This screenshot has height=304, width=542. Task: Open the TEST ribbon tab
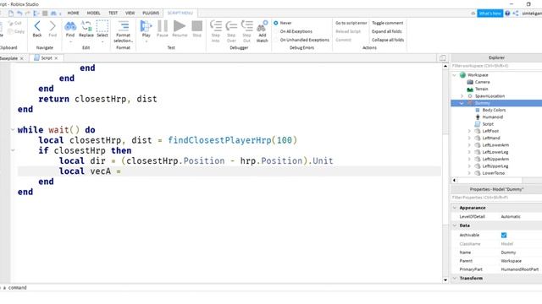click(x=113, y=14)
